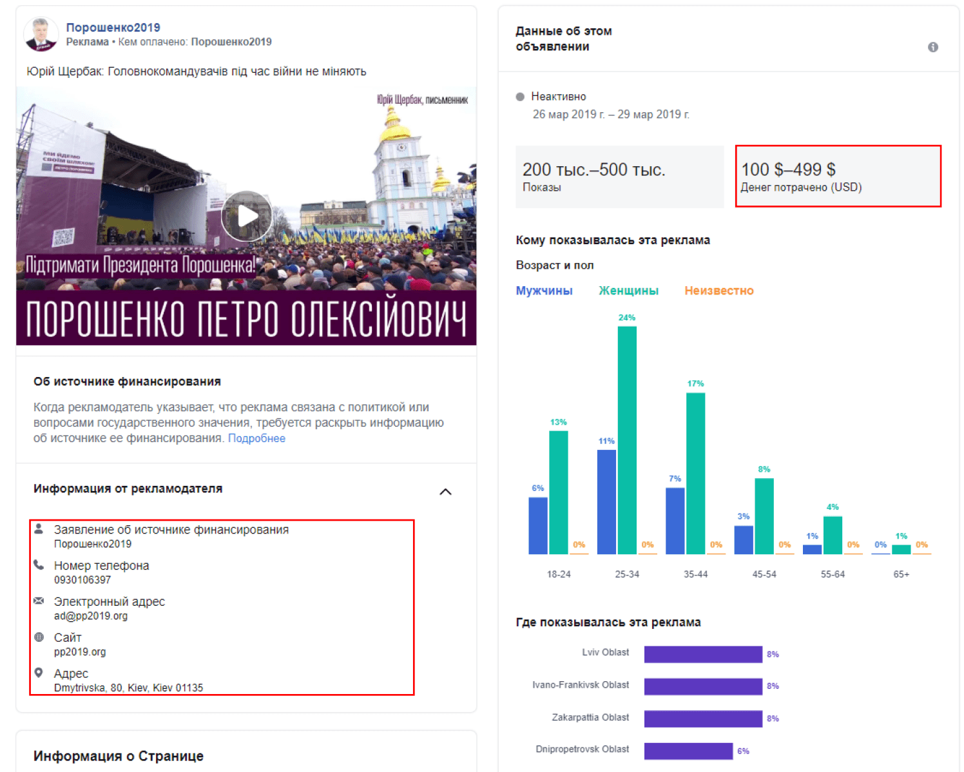964x772 pixels.
Task: Click the Dnipropetrovsk Oblast bar
Action: pos(688,751)
